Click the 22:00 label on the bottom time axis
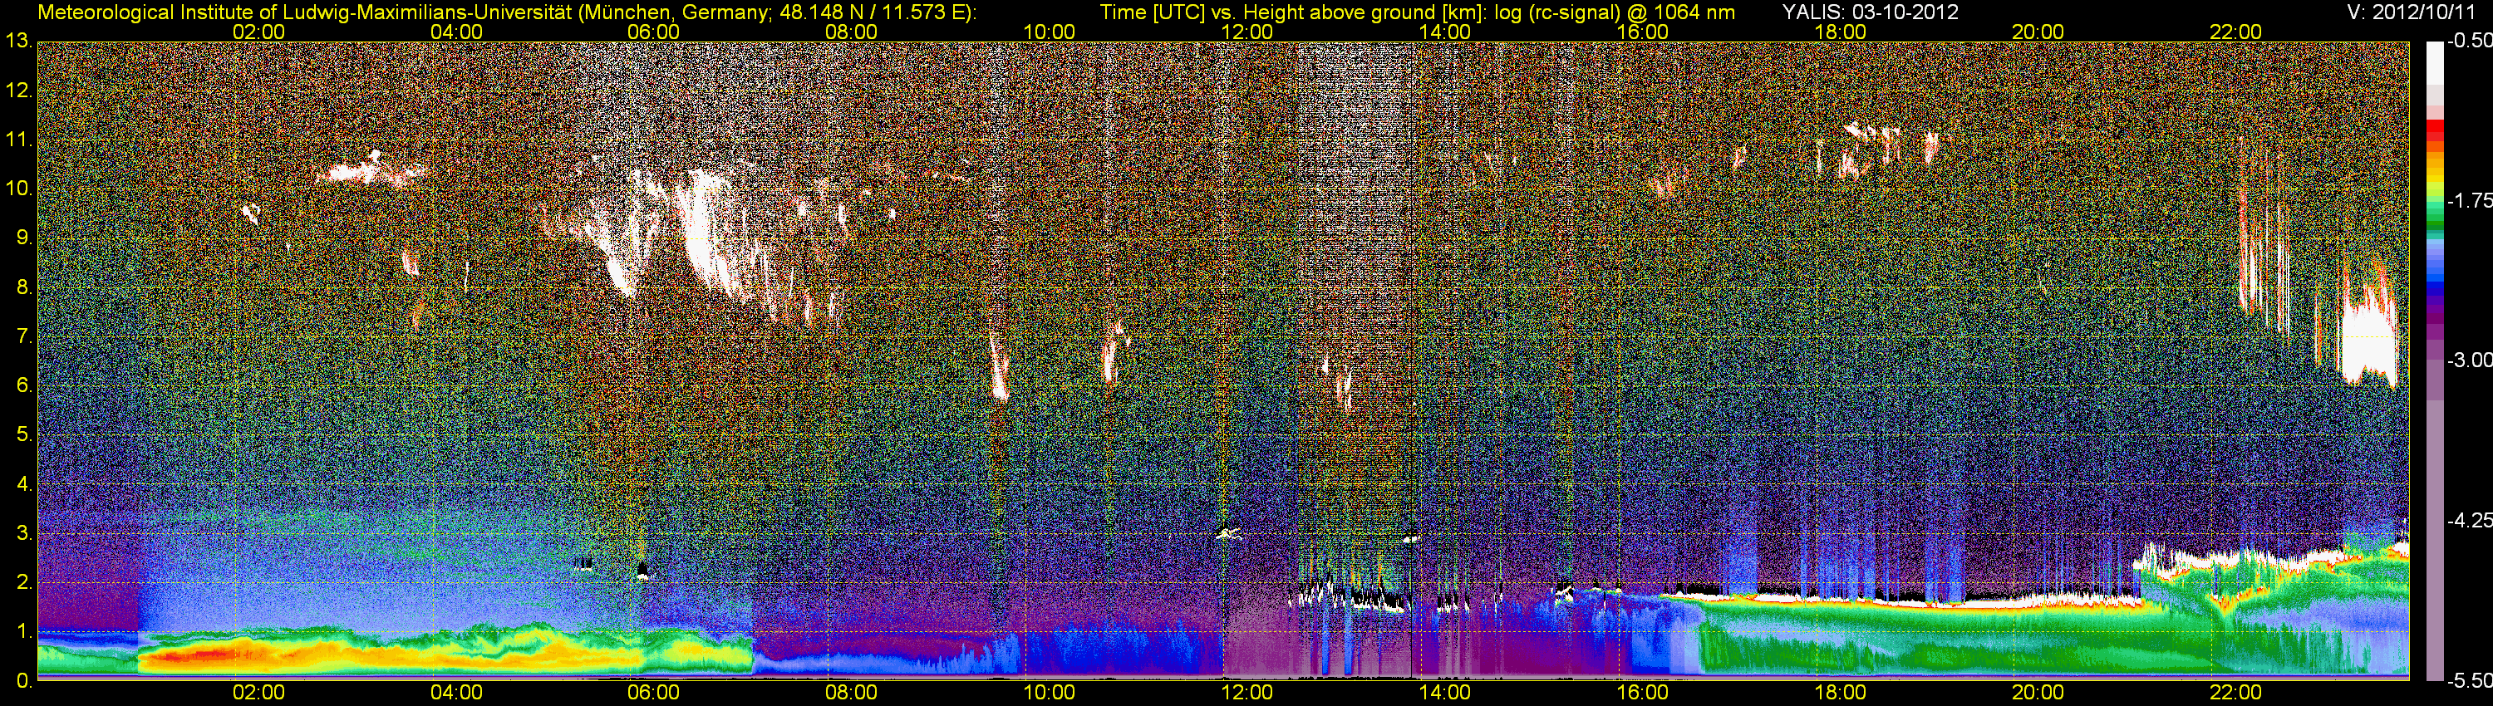The image size is (2493, 706). click(2235, 693)
